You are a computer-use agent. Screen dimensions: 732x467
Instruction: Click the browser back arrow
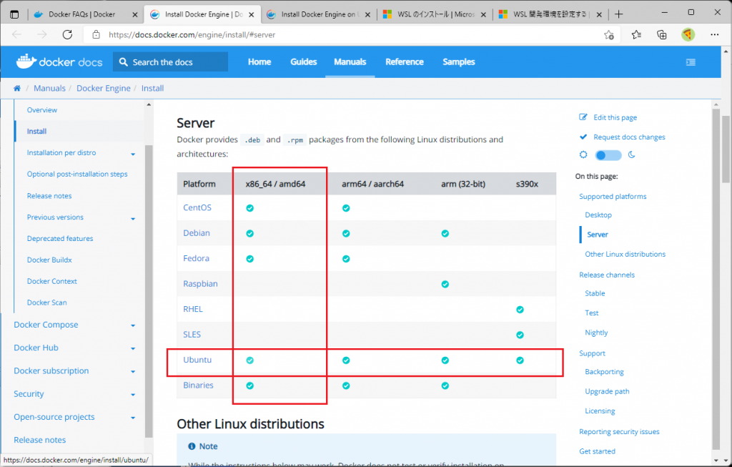coord(17,34)
